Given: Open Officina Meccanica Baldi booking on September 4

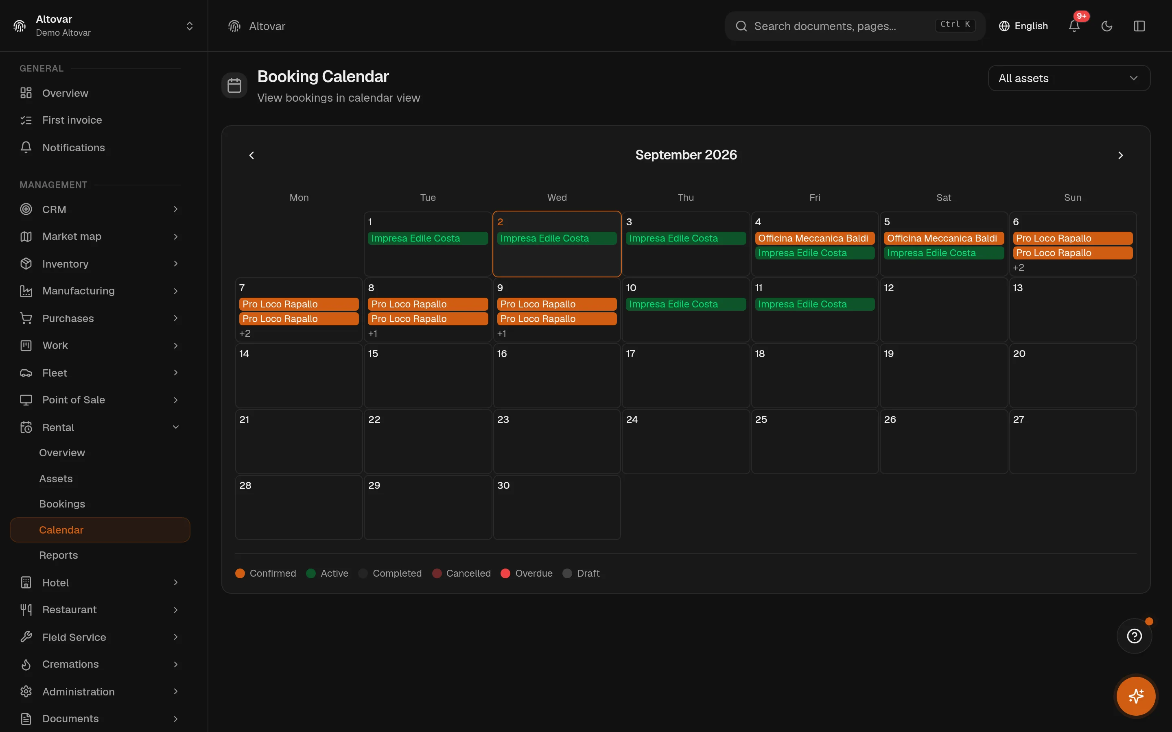Looking at the screenshot, I should point(814,238).
